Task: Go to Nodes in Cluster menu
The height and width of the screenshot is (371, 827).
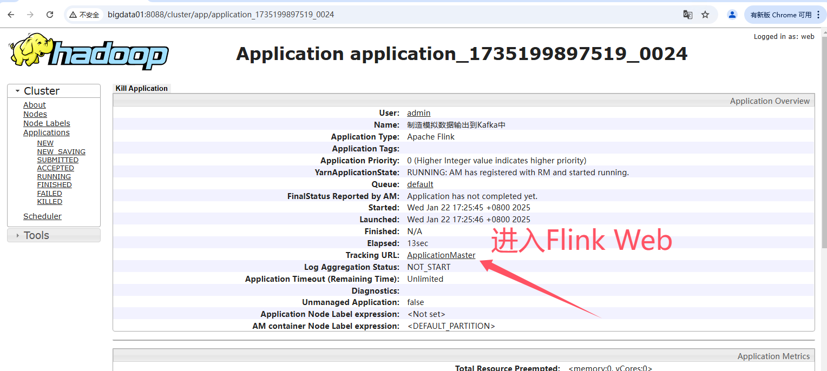Action: (x=35, y=114)
